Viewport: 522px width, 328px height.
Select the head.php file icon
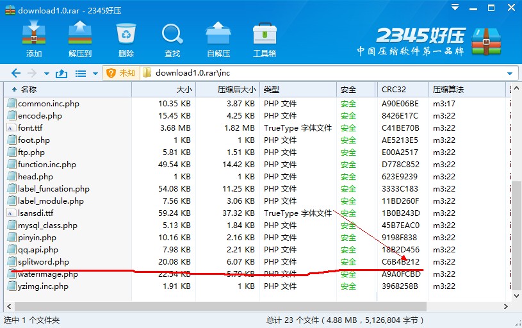12,176
